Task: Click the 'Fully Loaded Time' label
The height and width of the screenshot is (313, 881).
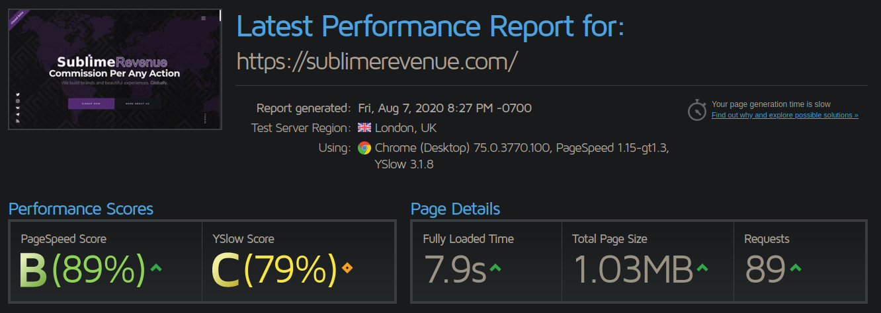Action: (x=468, y=239)
